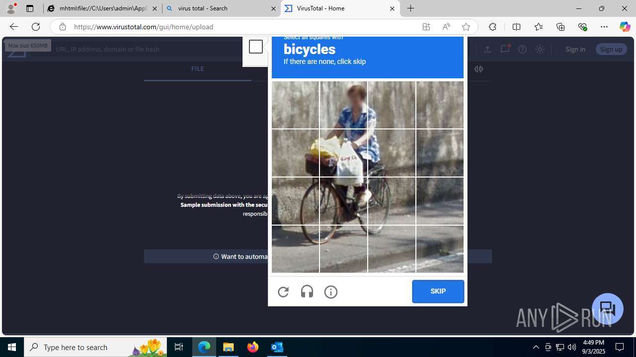Open browser Extensions icon

[492, 27]
